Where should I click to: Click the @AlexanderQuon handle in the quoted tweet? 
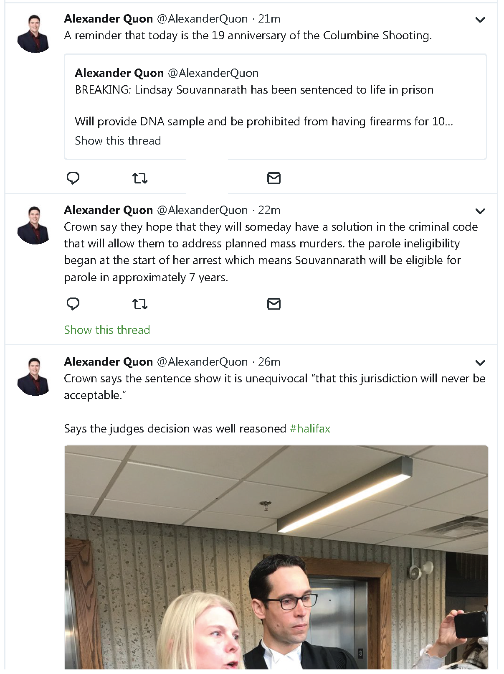pyautogui.click(x=213, y=73)
